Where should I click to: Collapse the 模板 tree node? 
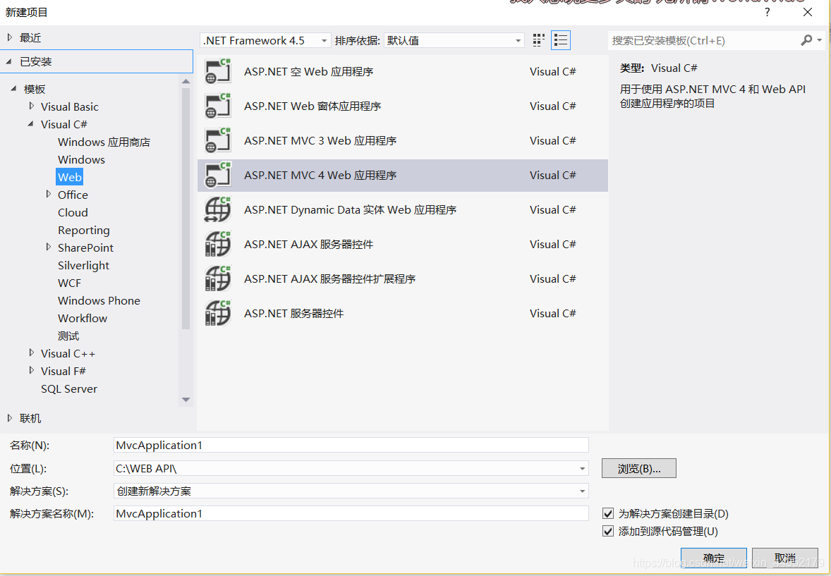(x=14, y=89)
